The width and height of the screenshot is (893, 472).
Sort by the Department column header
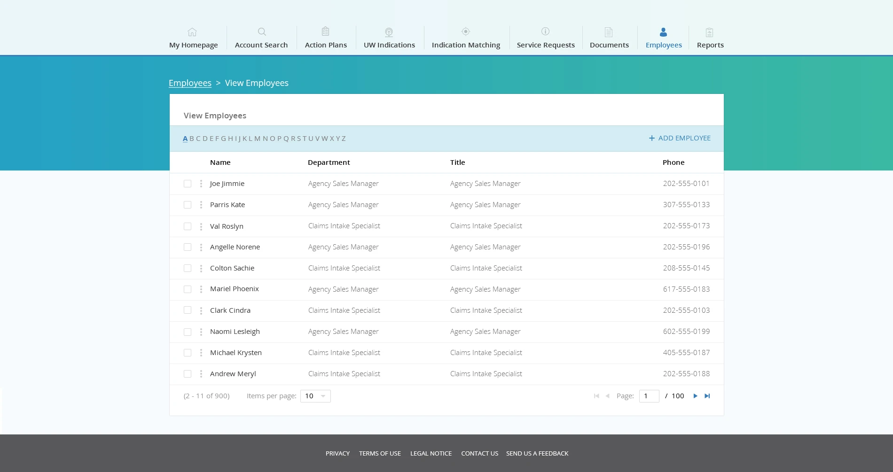329,162
